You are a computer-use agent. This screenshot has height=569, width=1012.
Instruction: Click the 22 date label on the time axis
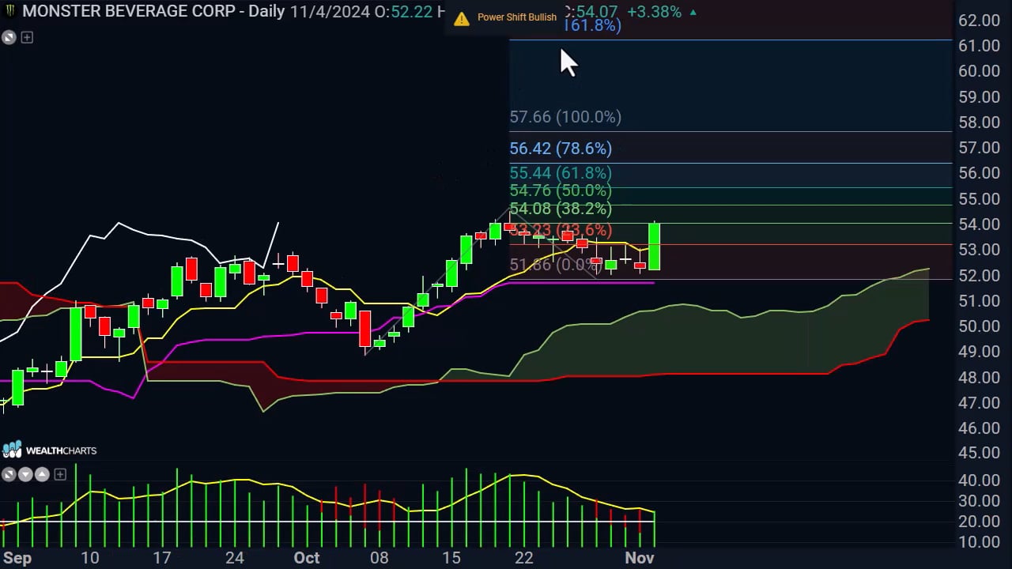[x=524, y=558]
